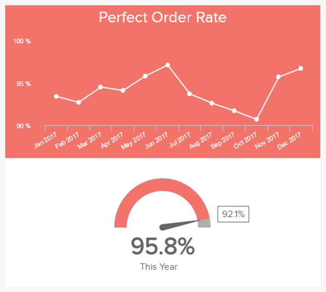Click the Jun 2017 axis label

point(156,140)
